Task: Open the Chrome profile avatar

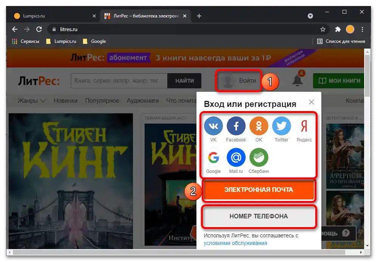Action: pyautogui.click(x=350, y=29)
